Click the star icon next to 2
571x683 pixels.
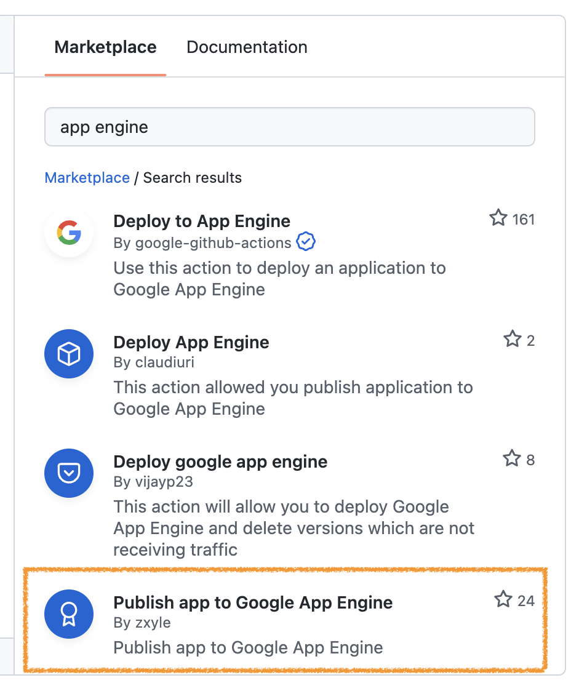(513, 339)
